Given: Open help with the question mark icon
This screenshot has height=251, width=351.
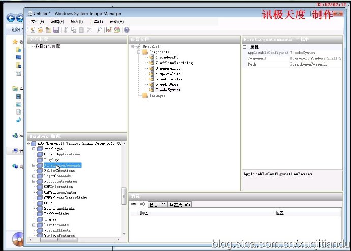Looking at the screenshot, I should 127,30.
